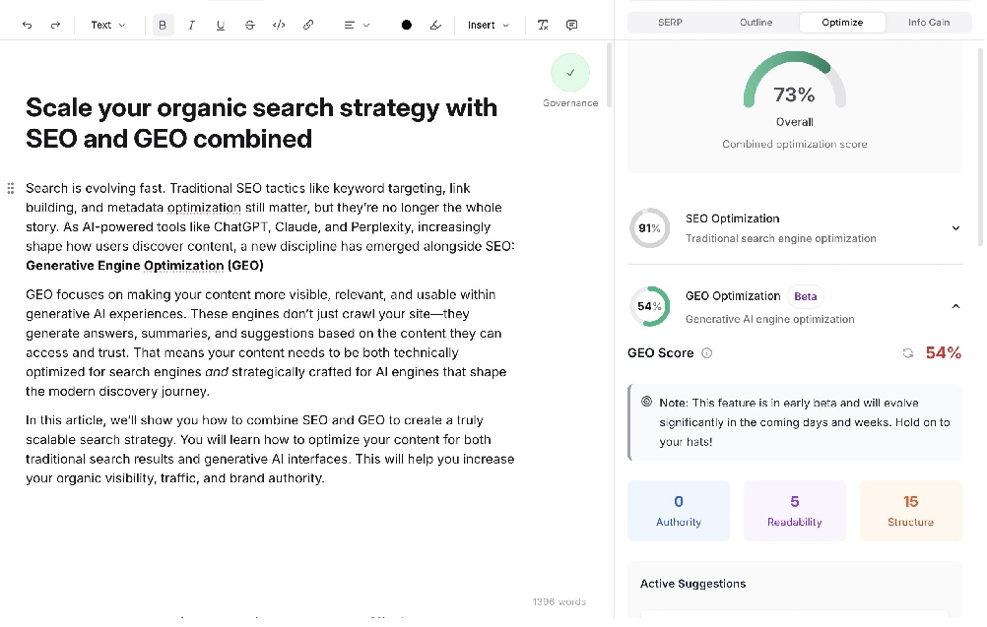This screenshot has width=987, height=627.
Task: Open the Insert dropdown menu
Action: [489, 25]
